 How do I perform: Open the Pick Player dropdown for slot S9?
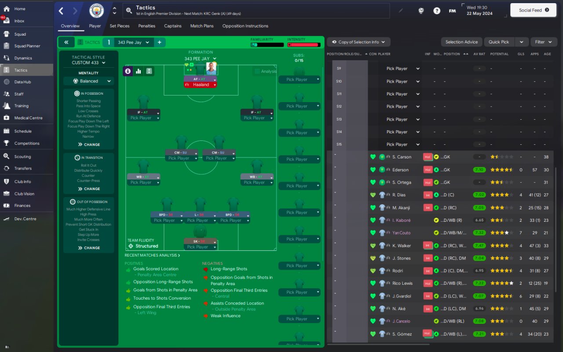[402, 69]
